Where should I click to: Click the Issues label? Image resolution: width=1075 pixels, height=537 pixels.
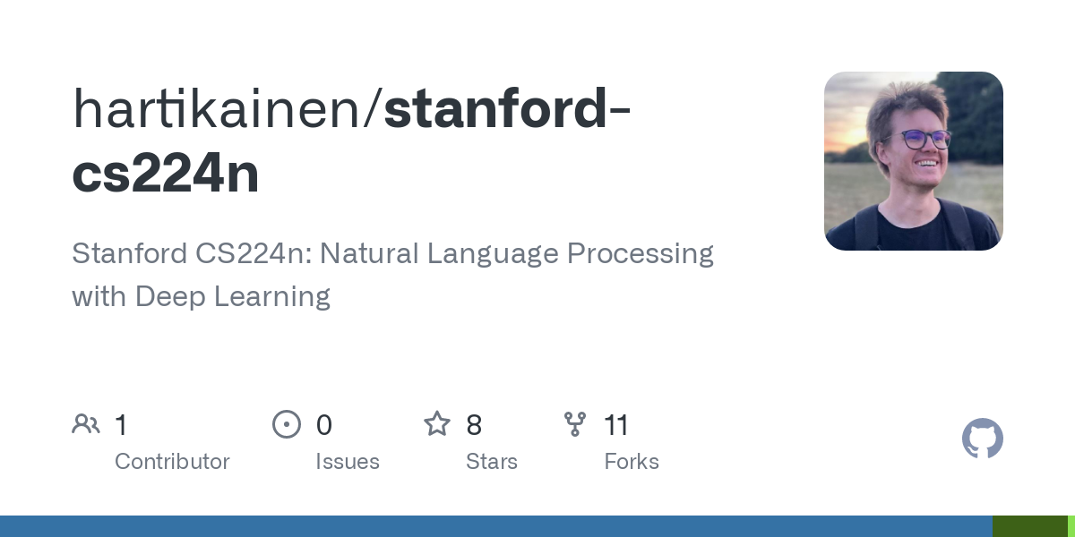pyautogui.click(x=348, y=462)
